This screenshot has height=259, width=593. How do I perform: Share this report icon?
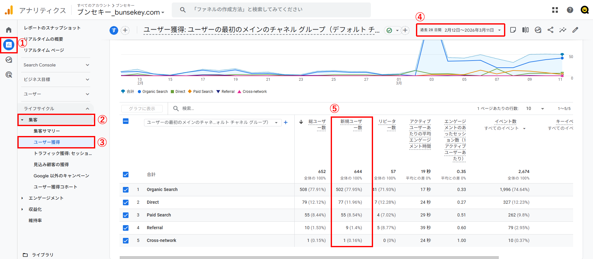tap(550, 30)
